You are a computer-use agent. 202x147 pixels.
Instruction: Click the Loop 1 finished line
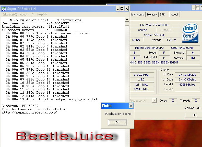click(36, 37)
